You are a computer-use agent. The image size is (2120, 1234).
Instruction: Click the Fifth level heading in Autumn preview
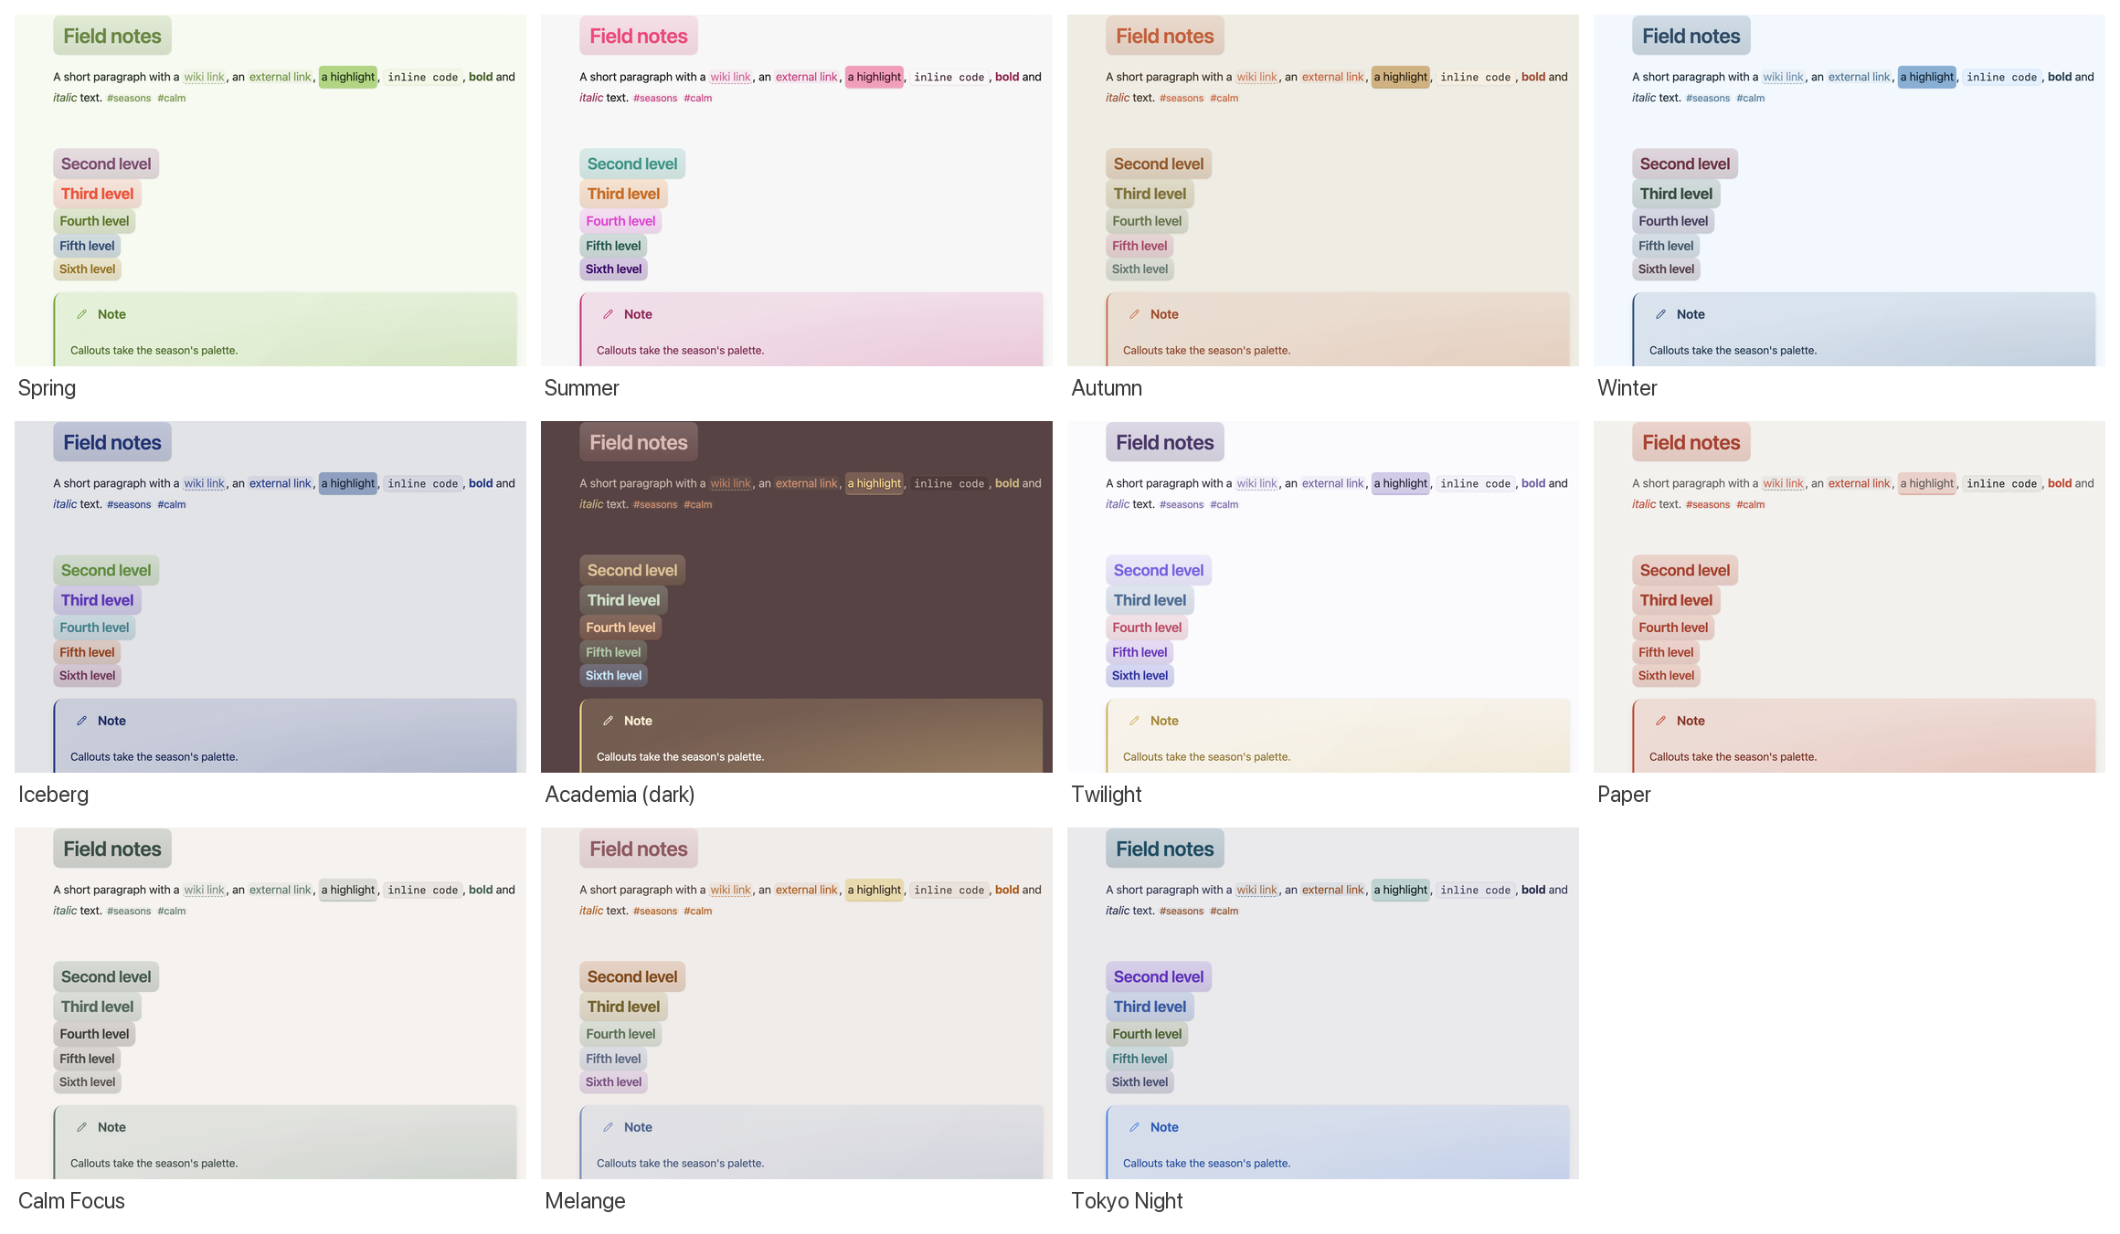click(1139, 246)
